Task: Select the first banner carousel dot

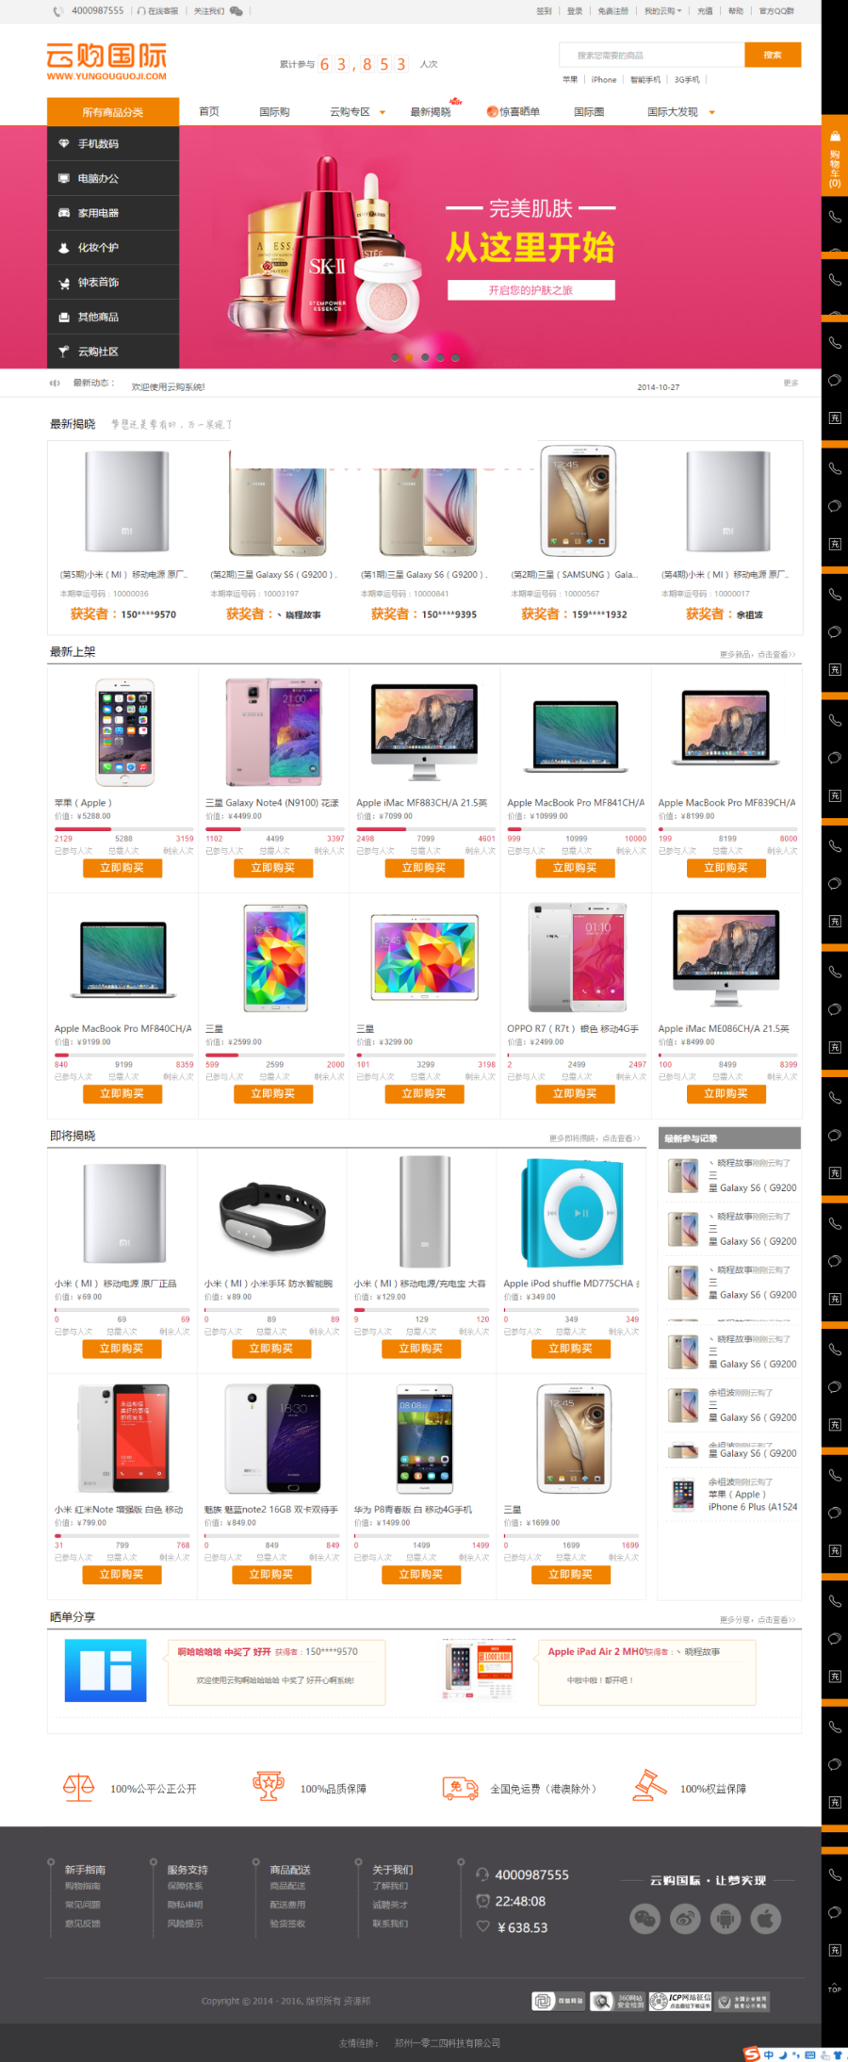Action: click(395, 357)
